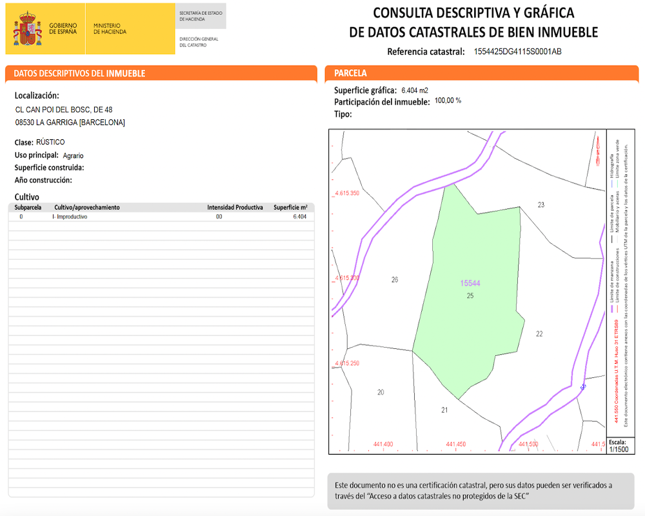645x516 pixels.
Task: Click the Superficie gráfica value 6.404 m2
Action: point(415,90)
